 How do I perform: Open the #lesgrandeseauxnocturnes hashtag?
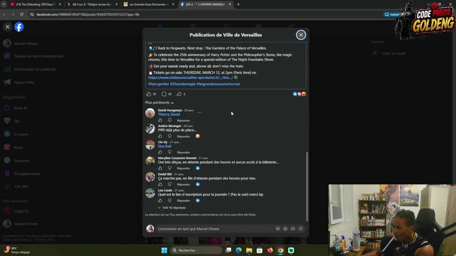218,84
